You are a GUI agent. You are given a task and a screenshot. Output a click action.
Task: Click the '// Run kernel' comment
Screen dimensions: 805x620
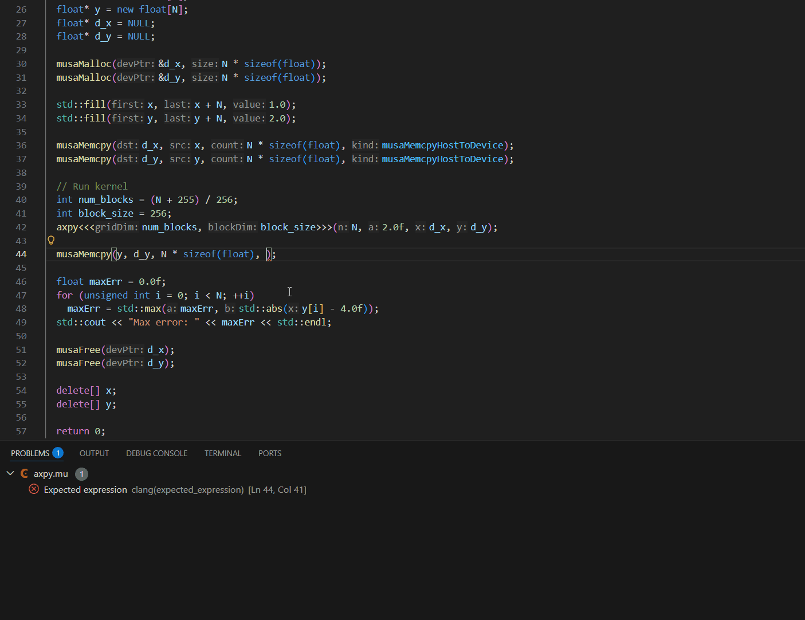click(92, 186)
